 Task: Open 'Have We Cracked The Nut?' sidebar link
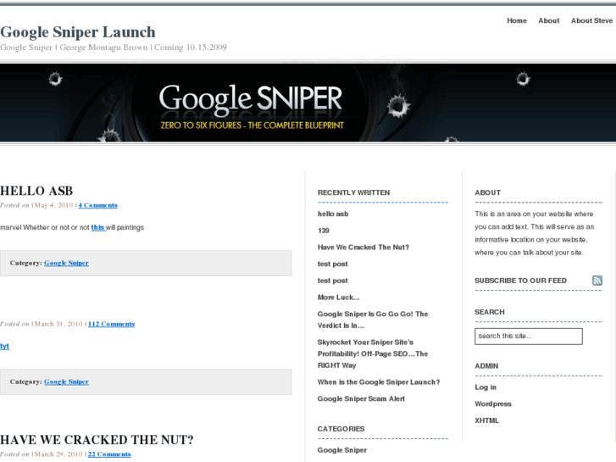[363, 248]
